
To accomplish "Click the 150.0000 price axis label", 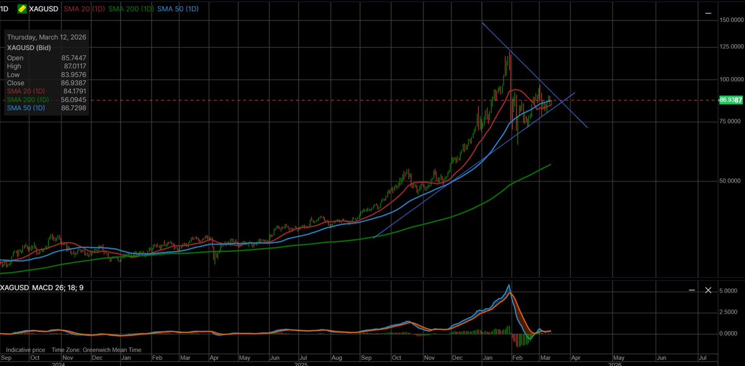I will [x=731, y=20].
